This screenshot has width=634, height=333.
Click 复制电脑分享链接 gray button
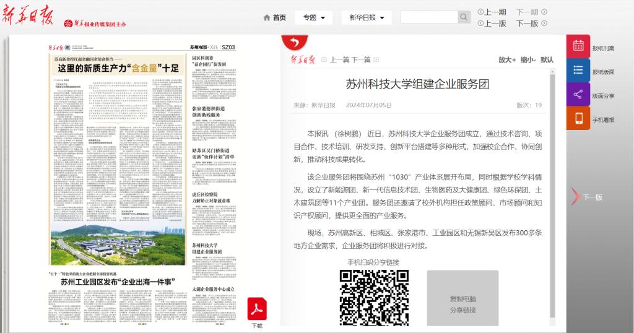(x=462, y=298)
